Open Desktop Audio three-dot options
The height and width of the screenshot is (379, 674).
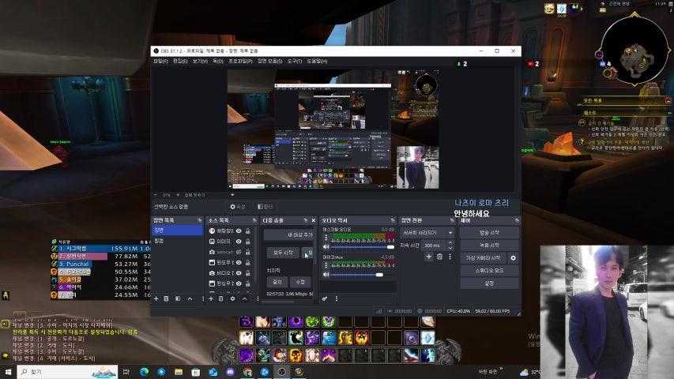(326, 238)
